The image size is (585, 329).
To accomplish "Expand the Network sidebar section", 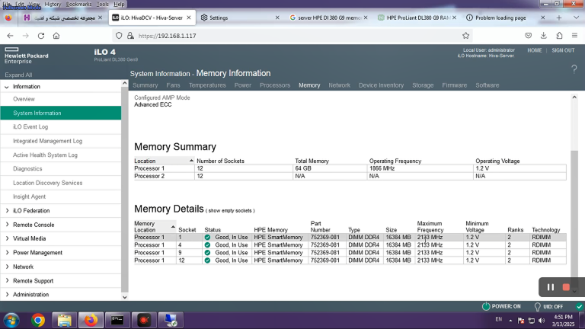I will (x=7, y=267).
